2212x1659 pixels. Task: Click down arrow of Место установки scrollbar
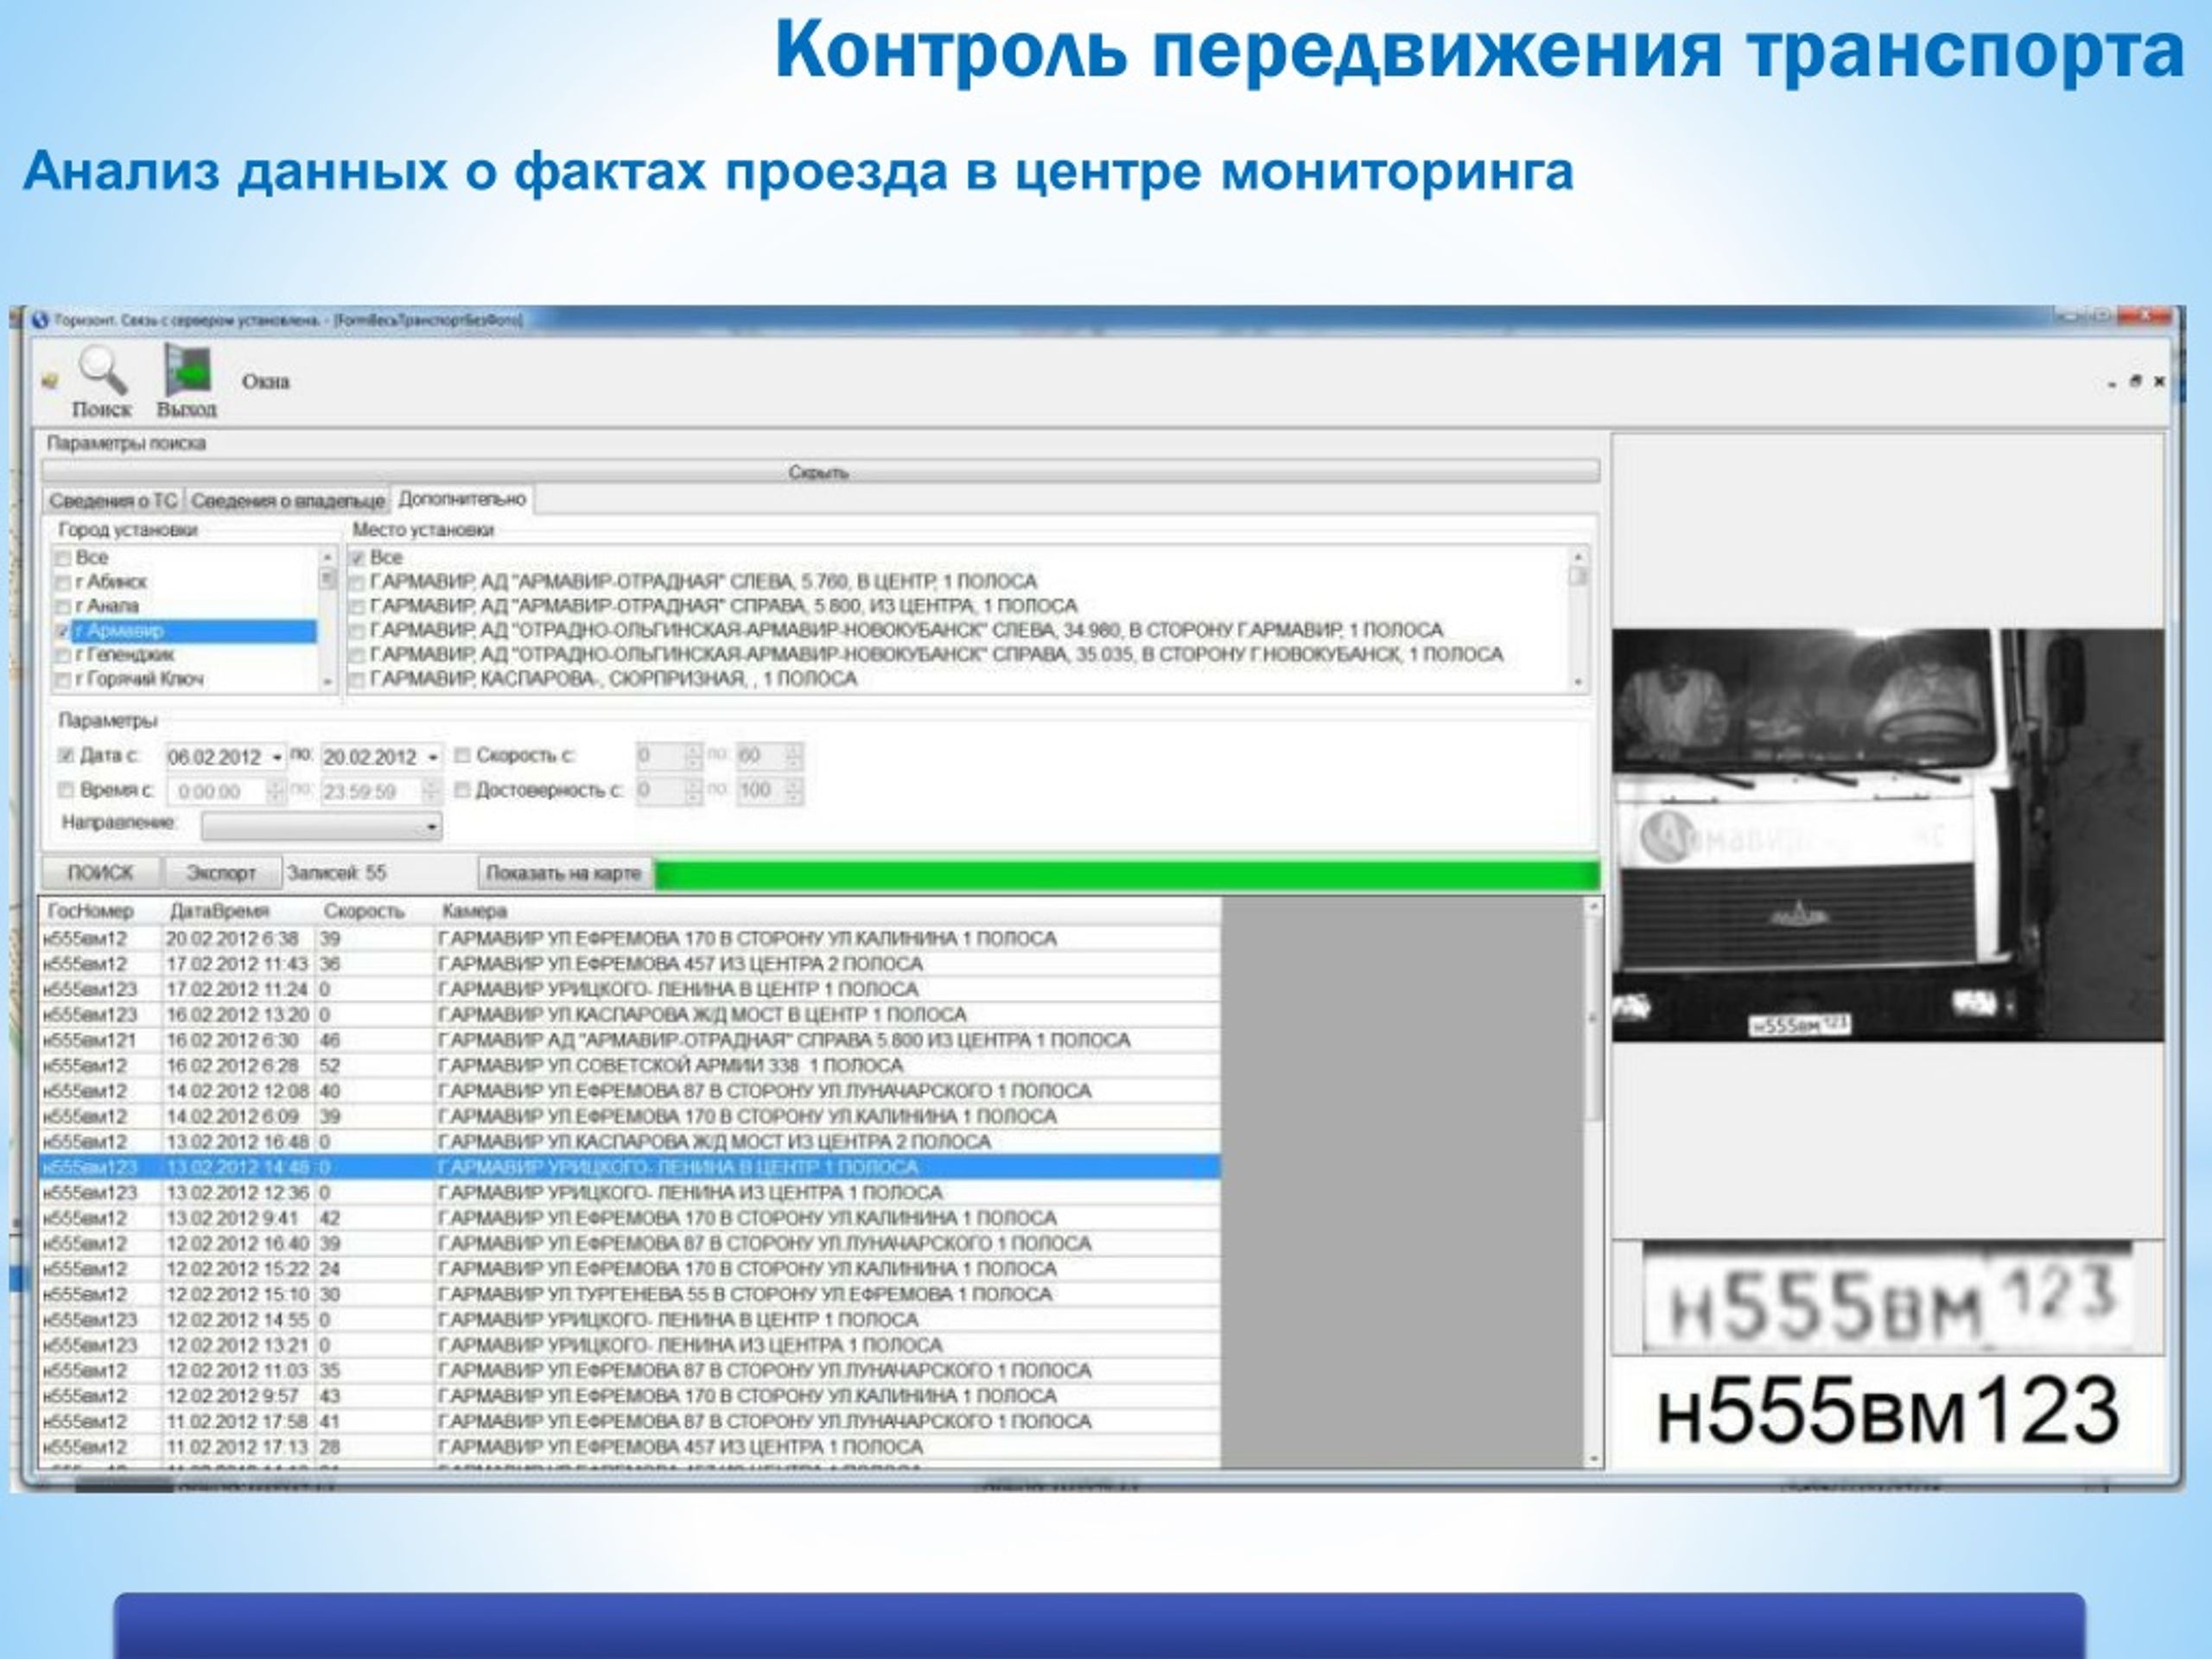tap(1578, 682)
